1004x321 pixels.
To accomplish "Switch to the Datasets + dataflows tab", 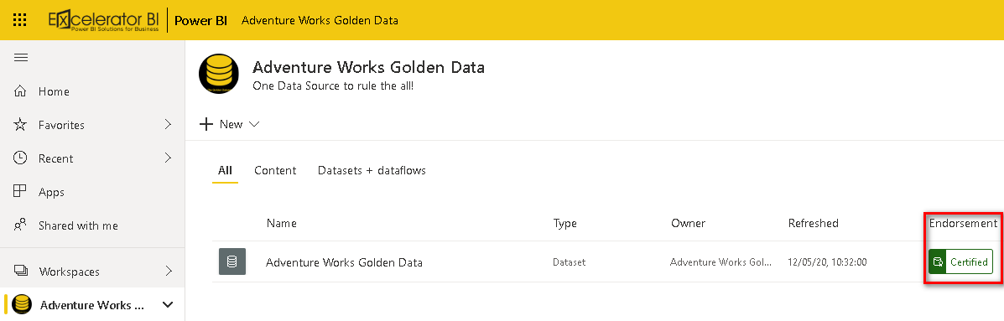I will tap(372, 170).
